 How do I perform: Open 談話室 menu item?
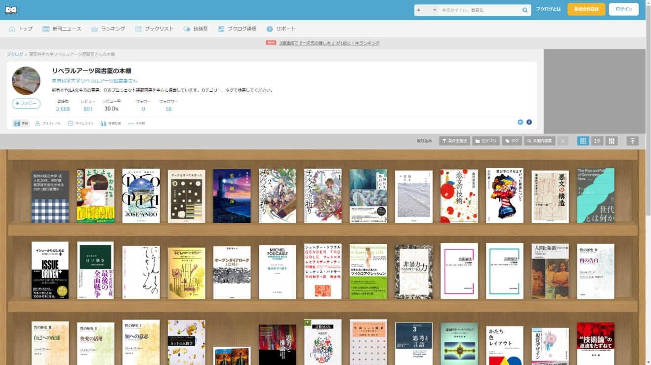point(196,29)
